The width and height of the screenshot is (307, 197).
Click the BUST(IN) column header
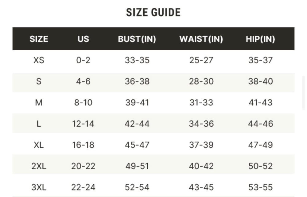click(137, 39)
